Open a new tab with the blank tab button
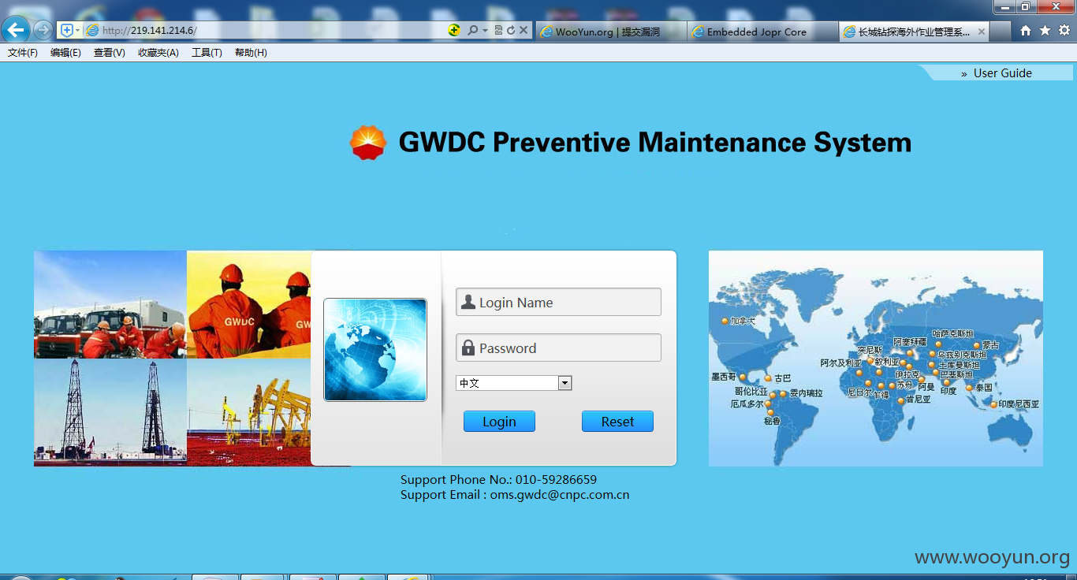Screen dimensions: 1077x580 tap(1001, 32)
